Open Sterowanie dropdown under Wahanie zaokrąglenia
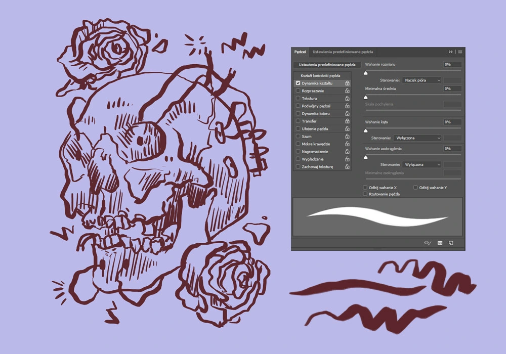Screen dimensions: 506x354 (422, 164)
